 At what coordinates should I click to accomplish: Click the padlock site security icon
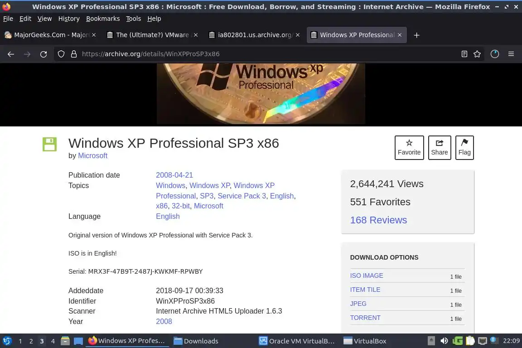point(74,54)
